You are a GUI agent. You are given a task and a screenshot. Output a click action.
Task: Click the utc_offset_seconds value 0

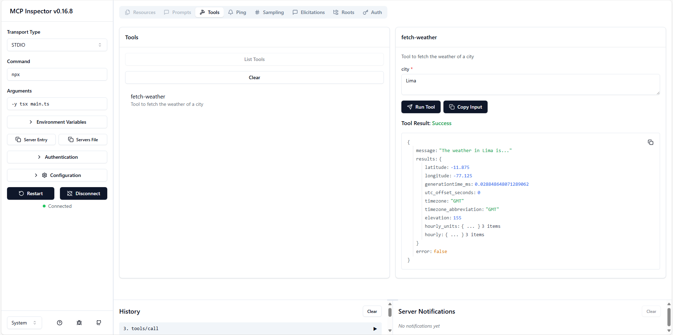[x=479, y=193]
